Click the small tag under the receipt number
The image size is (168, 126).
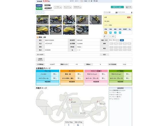(40, 13)
